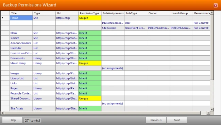Sort by the Owner column header
Viewport: 221px width, 125px height.
pyautogui.click(x=158, y=13)
